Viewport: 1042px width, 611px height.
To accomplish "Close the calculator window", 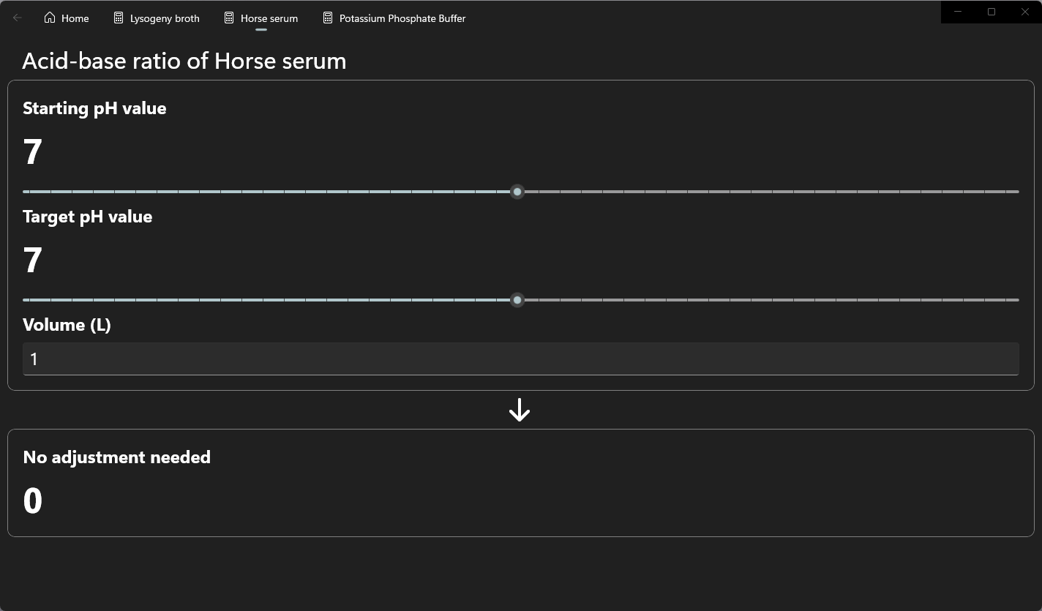I will 1025,12.
